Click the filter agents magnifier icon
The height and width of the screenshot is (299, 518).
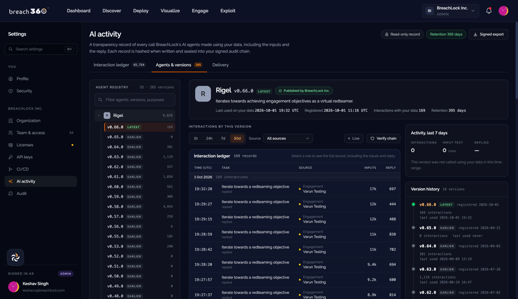[100, 100]
